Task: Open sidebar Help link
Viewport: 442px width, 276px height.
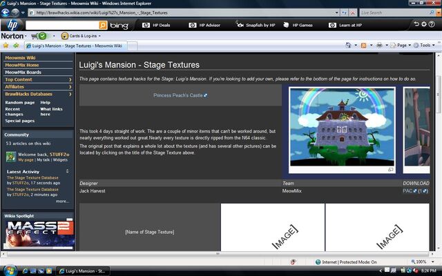Action: 45,103
